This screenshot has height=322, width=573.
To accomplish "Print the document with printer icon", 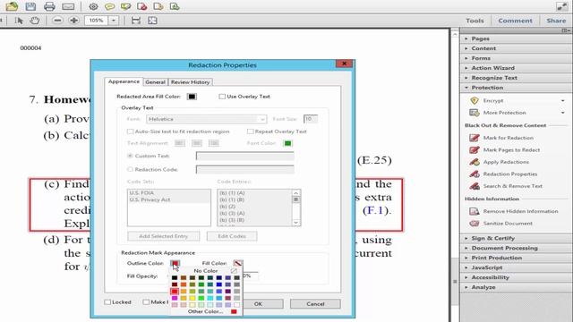I will point(49,6).
